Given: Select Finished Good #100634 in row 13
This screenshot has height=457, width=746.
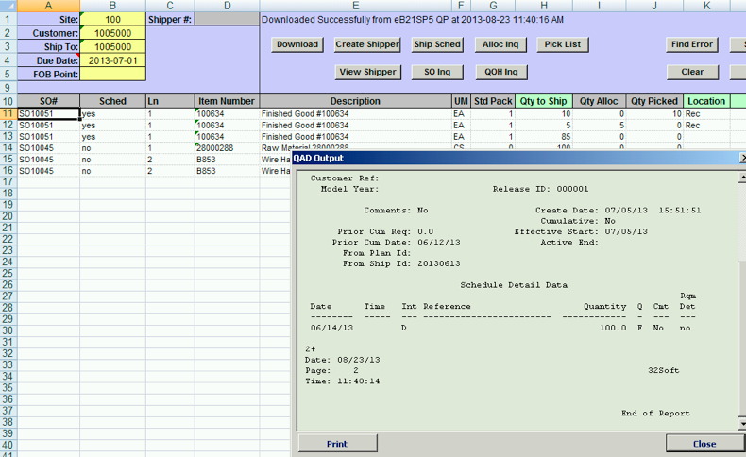Looking at the screenshot, I should tap(355, 137).
